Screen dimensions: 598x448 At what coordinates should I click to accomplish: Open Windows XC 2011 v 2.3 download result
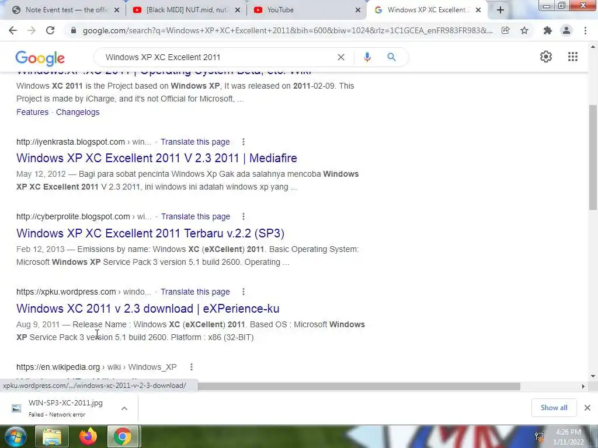coord(148,308)
